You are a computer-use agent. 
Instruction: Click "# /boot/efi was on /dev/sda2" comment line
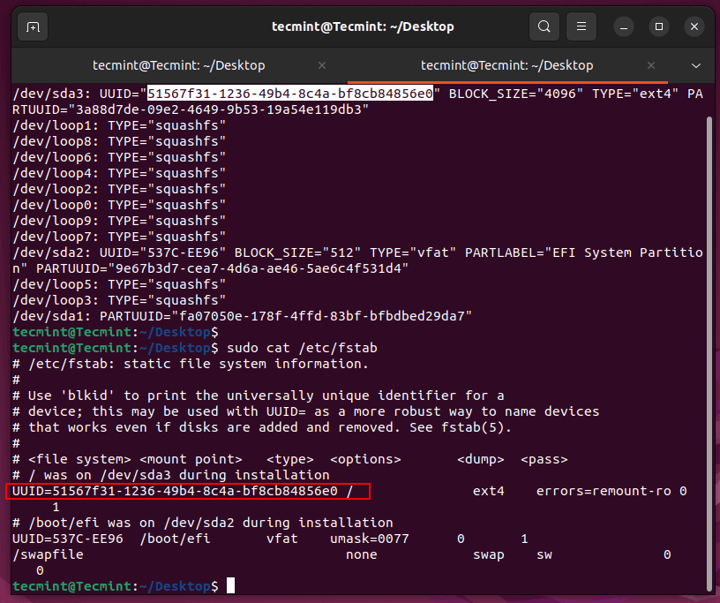click(x=203, y=523)
